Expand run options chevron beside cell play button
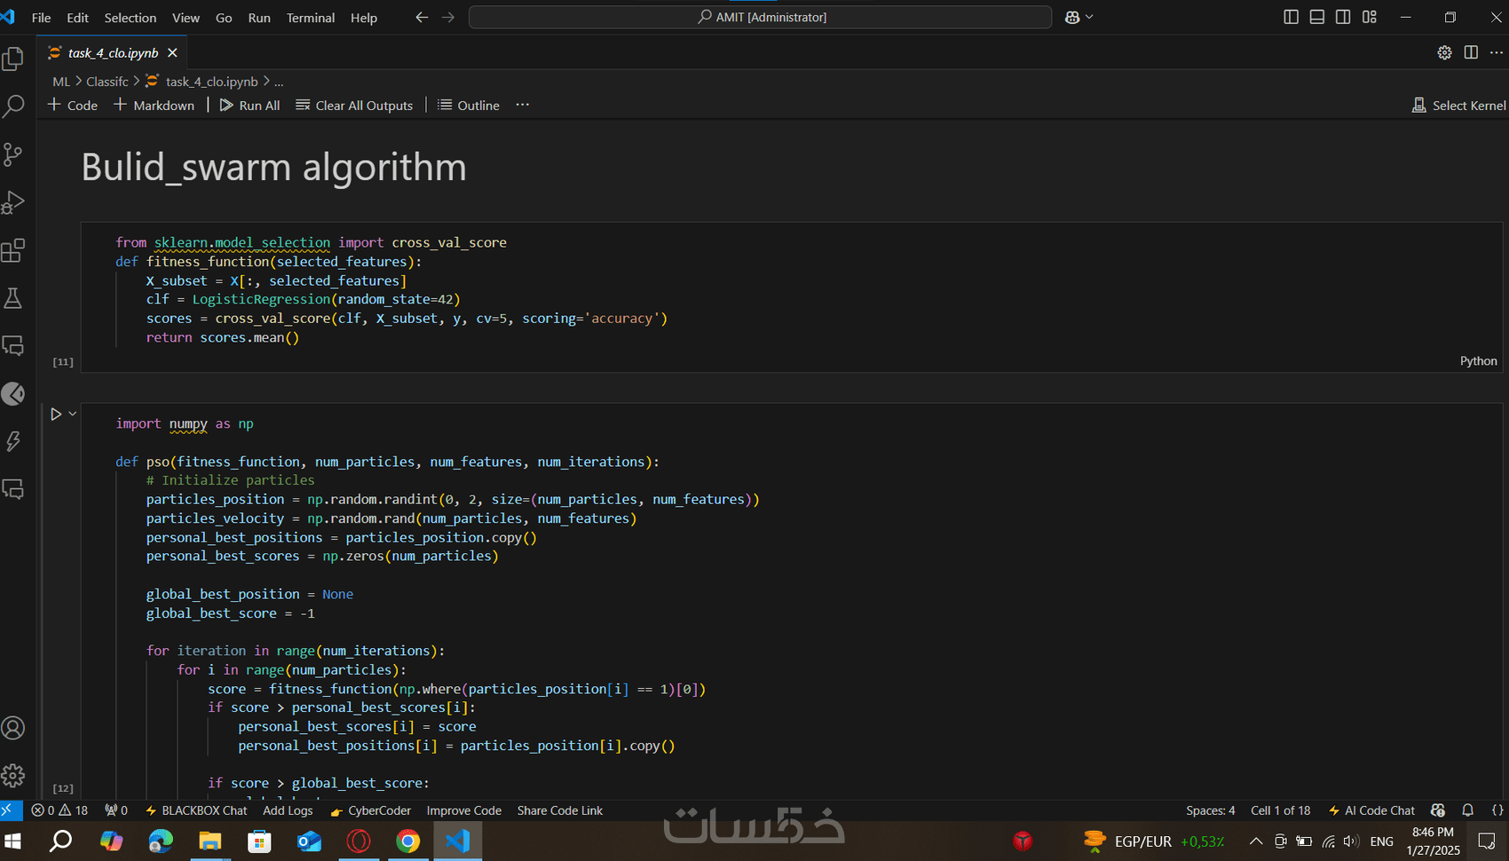 (73, 414)
